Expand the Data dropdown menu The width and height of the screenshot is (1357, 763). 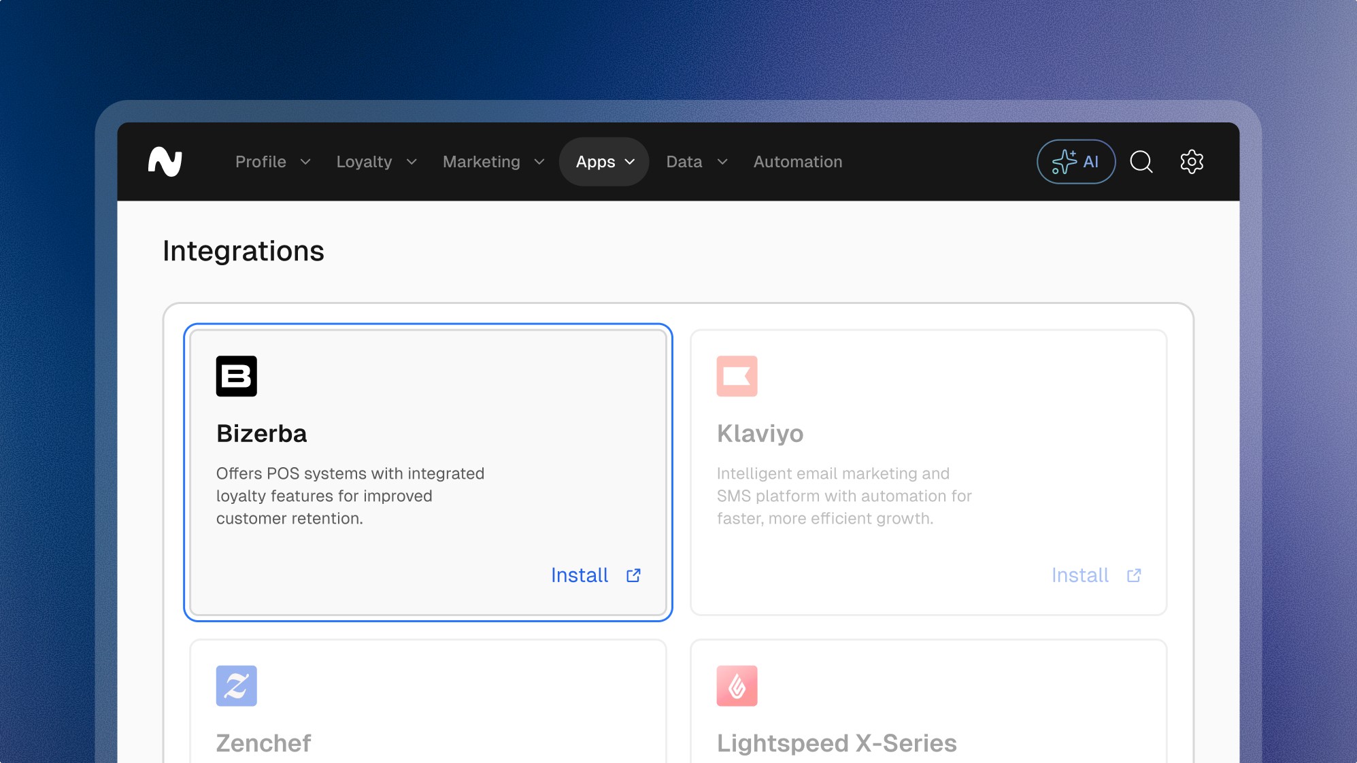point(697,162)
